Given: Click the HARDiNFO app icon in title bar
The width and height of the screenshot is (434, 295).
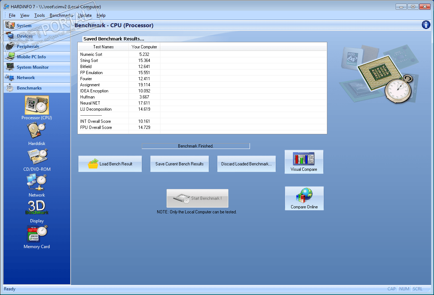Looking at the screenshot, I should (6, 6).
